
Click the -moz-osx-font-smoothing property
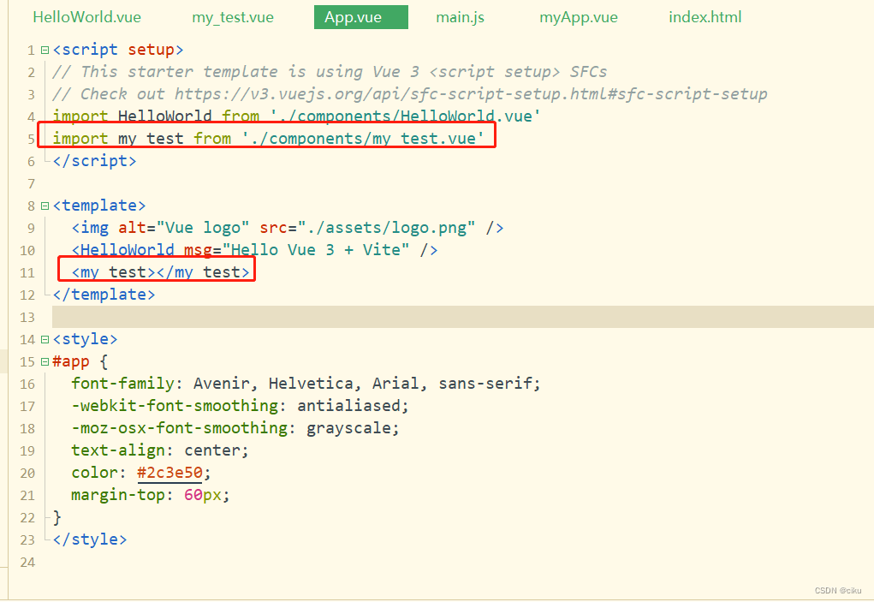[x=180, y=428]
